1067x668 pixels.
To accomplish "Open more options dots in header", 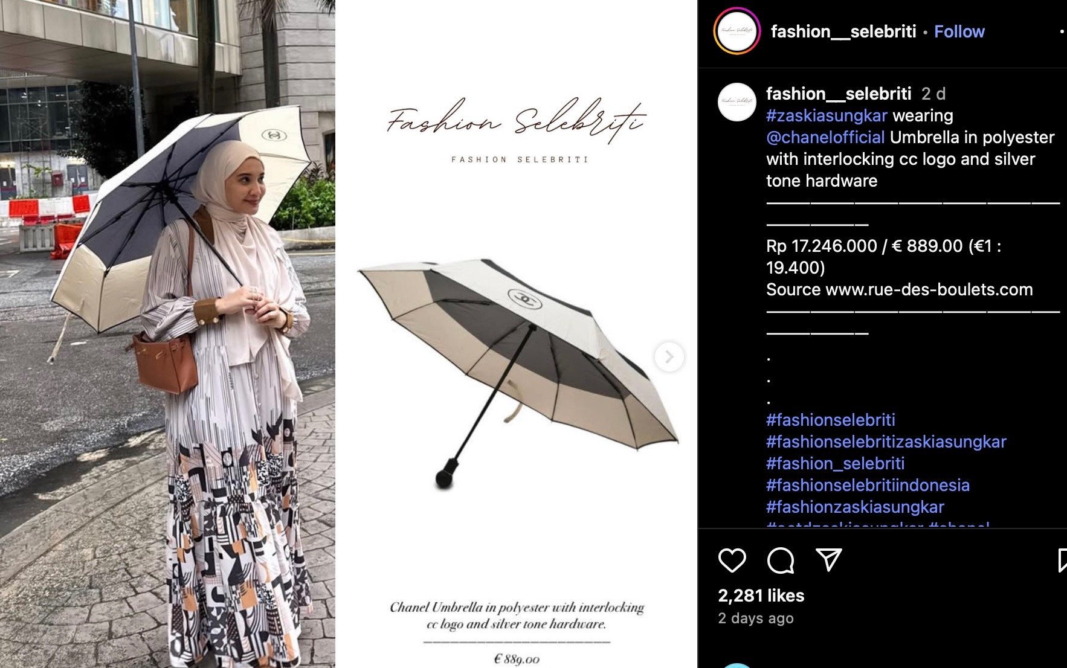I will point(1062,31).
